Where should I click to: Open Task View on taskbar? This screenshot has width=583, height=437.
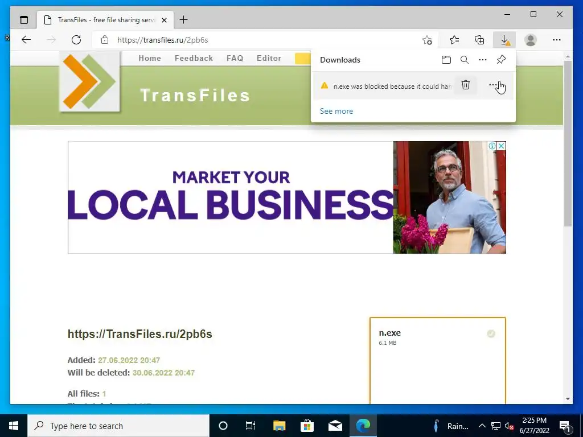tap(251, 426)
